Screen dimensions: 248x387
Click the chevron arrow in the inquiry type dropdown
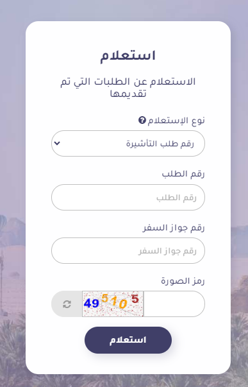tap(57, 143)
